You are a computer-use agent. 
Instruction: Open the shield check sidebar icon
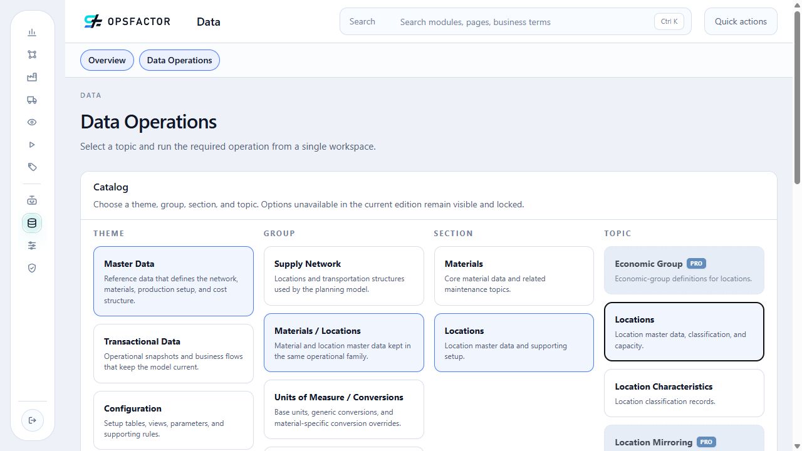click(32, 268)
